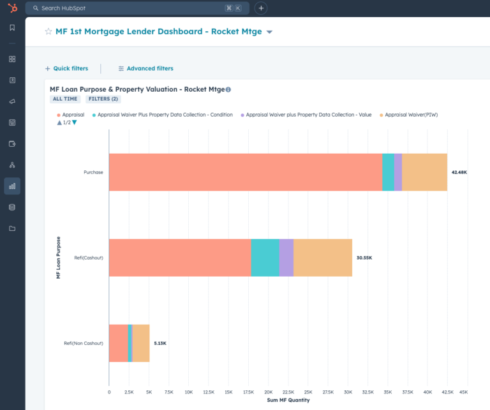Click the FILTERS (2) tag
490x410 pixels.
(103, 99)
